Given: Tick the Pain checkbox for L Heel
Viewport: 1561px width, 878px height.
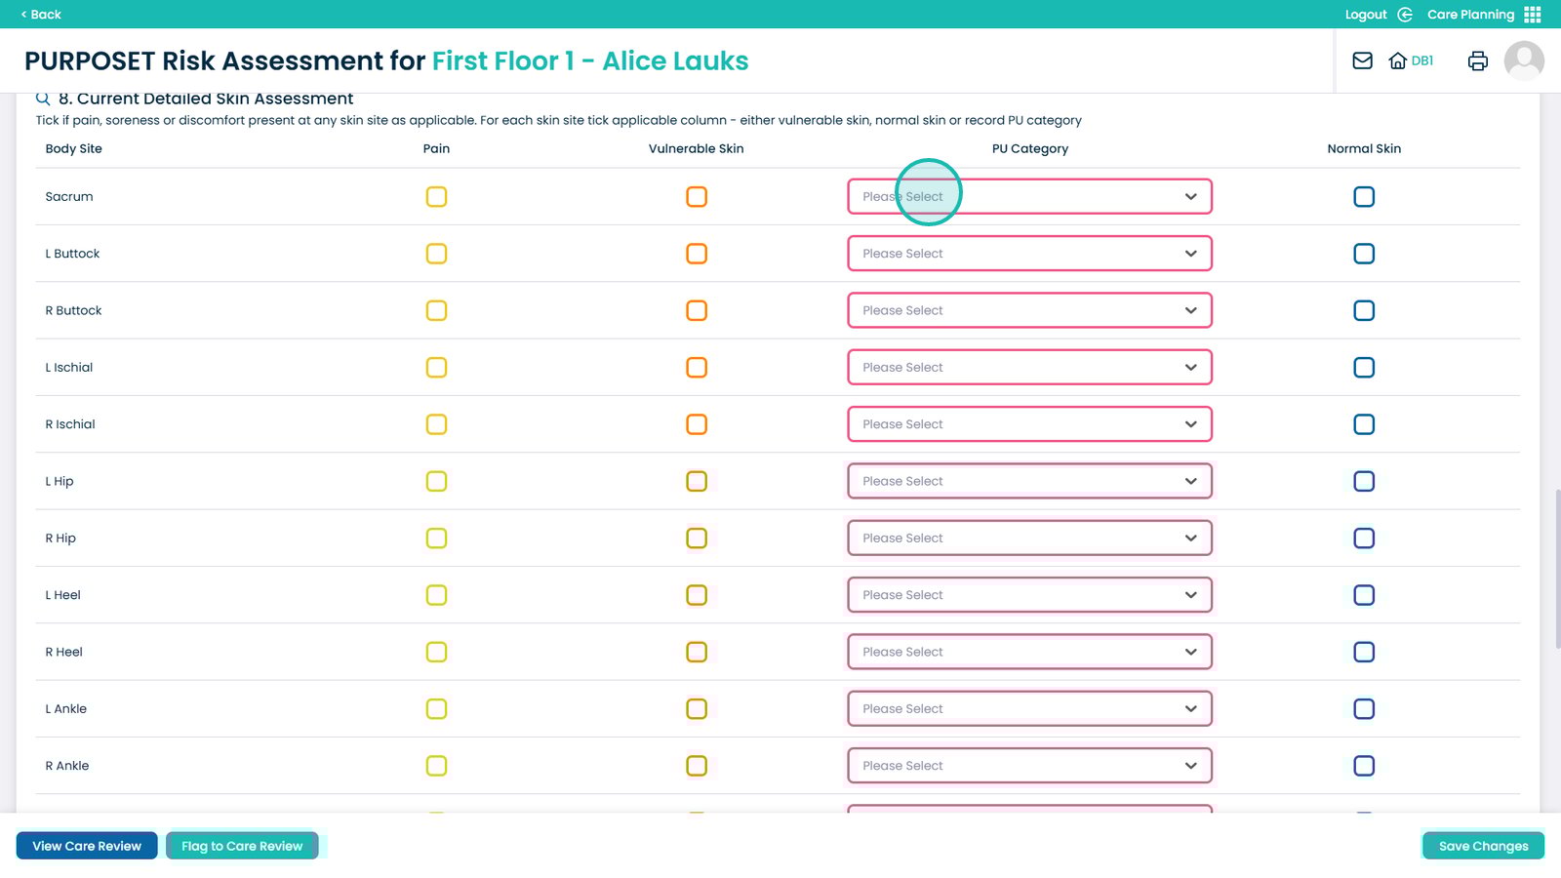Looking at the screenshot, I should [x=436, y=595].
